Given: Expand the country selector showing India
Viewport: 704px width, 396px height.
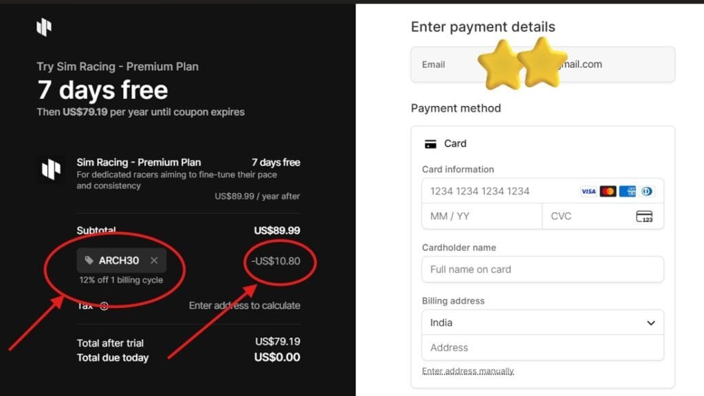Looking at the screenshot, I should [542, 322].
